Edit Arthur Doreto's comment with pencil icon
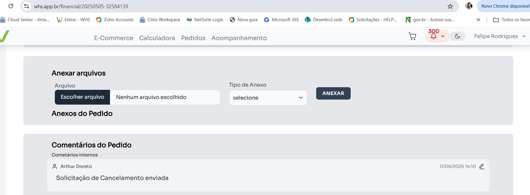 pos(482,166)
